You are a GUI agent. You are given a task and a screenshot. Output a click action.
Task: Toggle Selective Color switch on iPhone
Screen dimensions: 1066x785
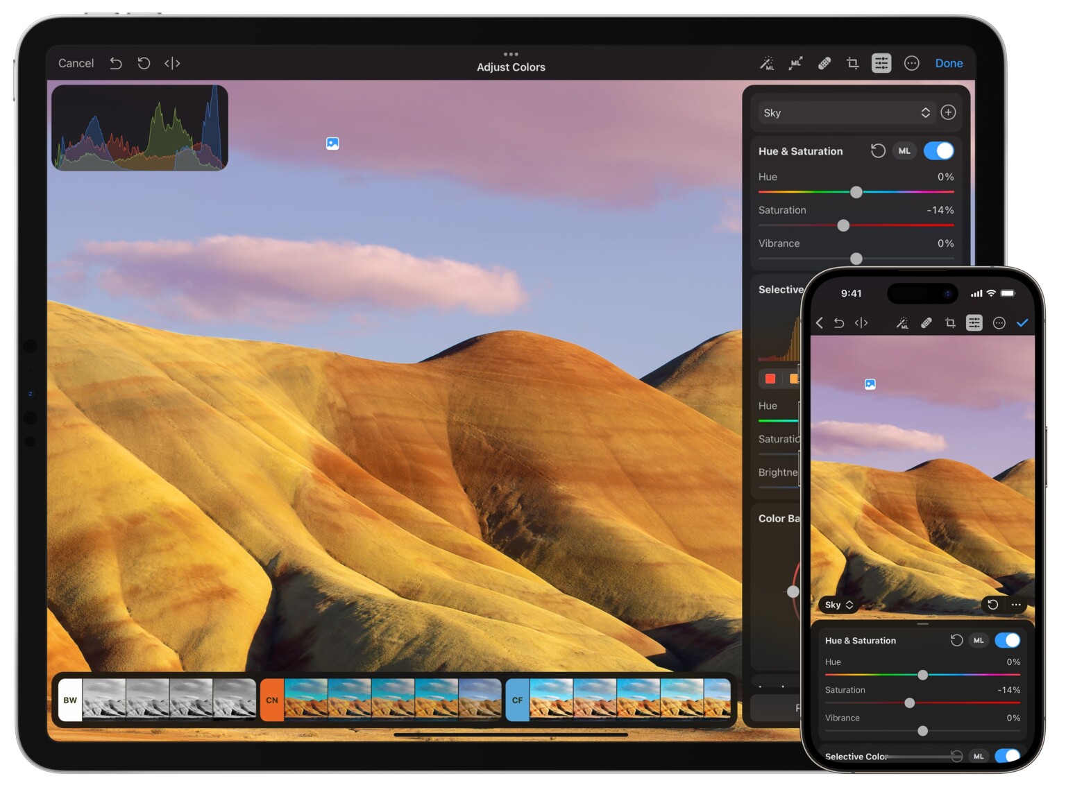tap(1008, 756)
